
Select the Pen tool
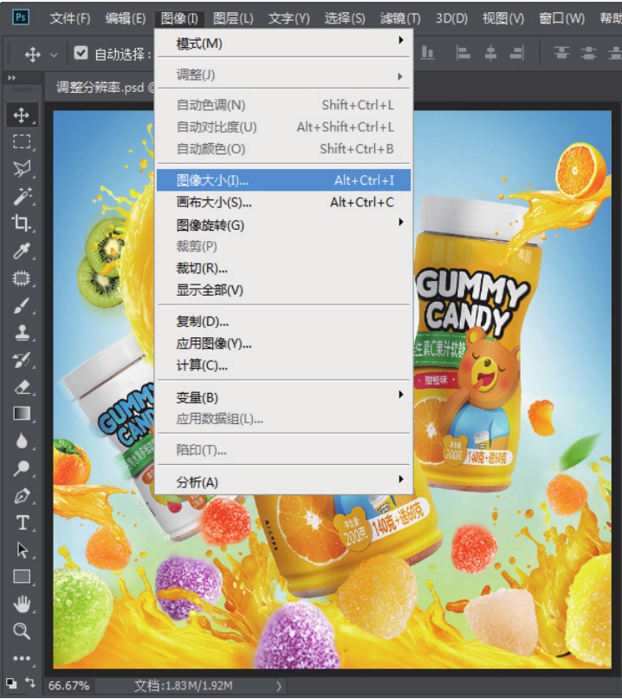click(22, 496)
